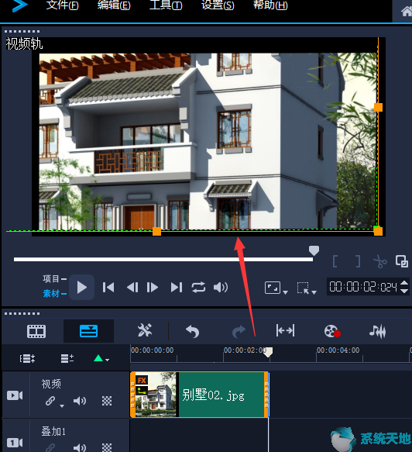Viewport: 412px width, 452px height.
Task: Click the overlay track 1 camera icon
Action: tap(15, 443)
